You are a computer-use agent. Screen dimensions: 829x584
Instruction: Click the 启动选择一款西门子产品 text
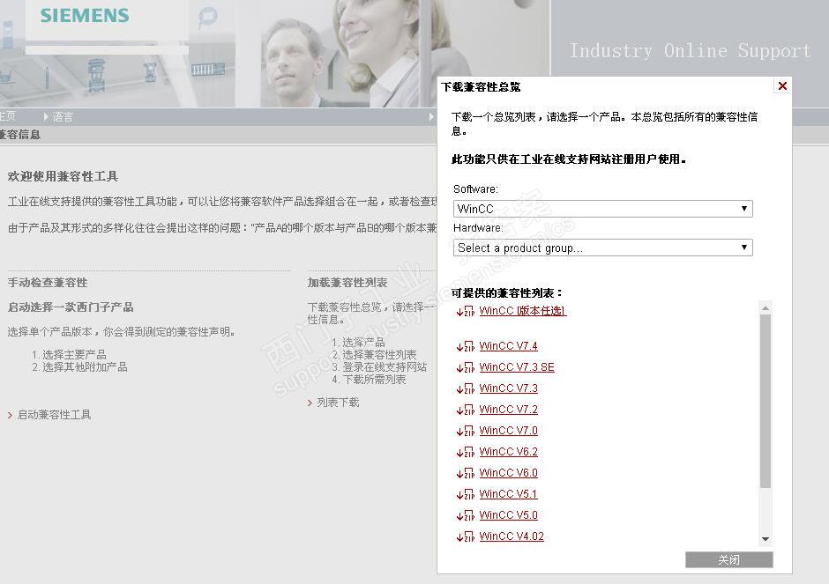tap(71, 307)
